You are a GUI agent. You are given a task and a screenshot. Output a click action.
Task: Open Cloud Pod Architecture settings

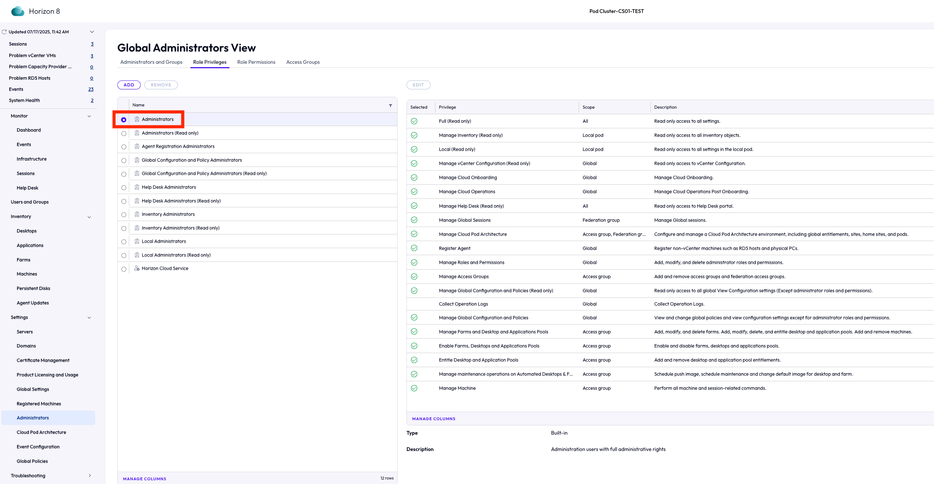41,432
